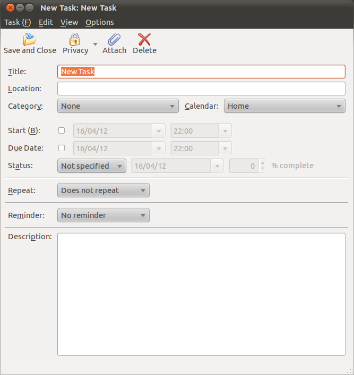Click into the Location field
This screenshot has height=375, width=354.
201,89
